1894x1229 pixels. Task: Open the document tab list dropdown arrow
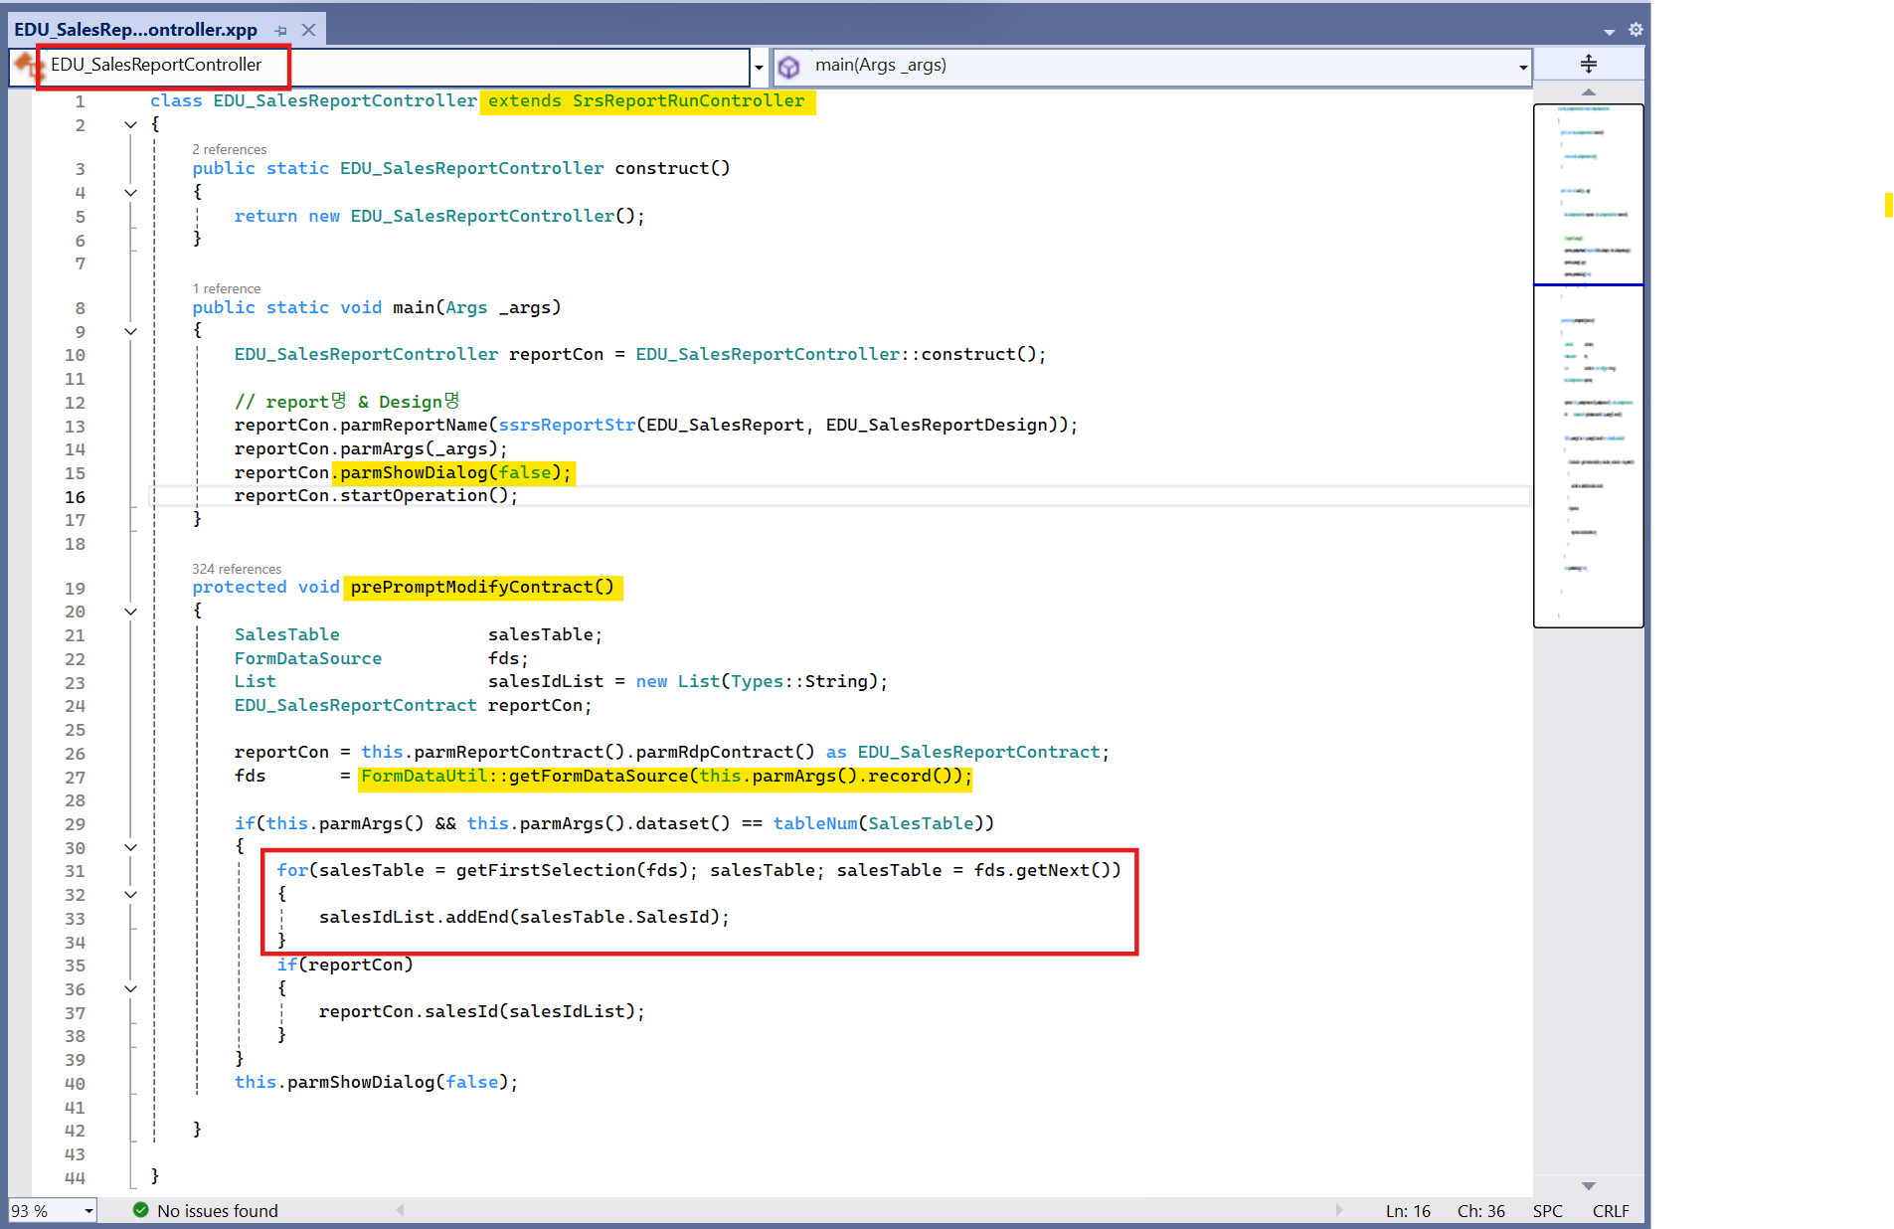click(x=1609, y=32)
